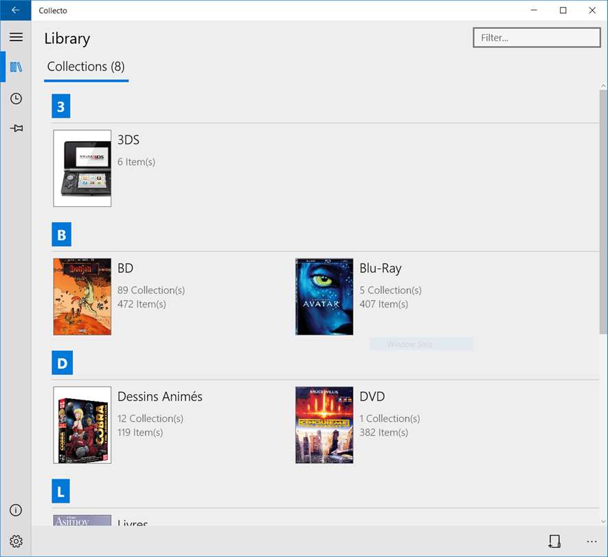Open the 3DS collection thumbnail
The image size is (608, 557).
(82, 168)
